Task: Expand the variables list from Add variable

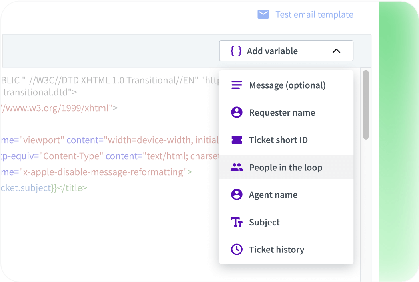Action: click(286, 51)
